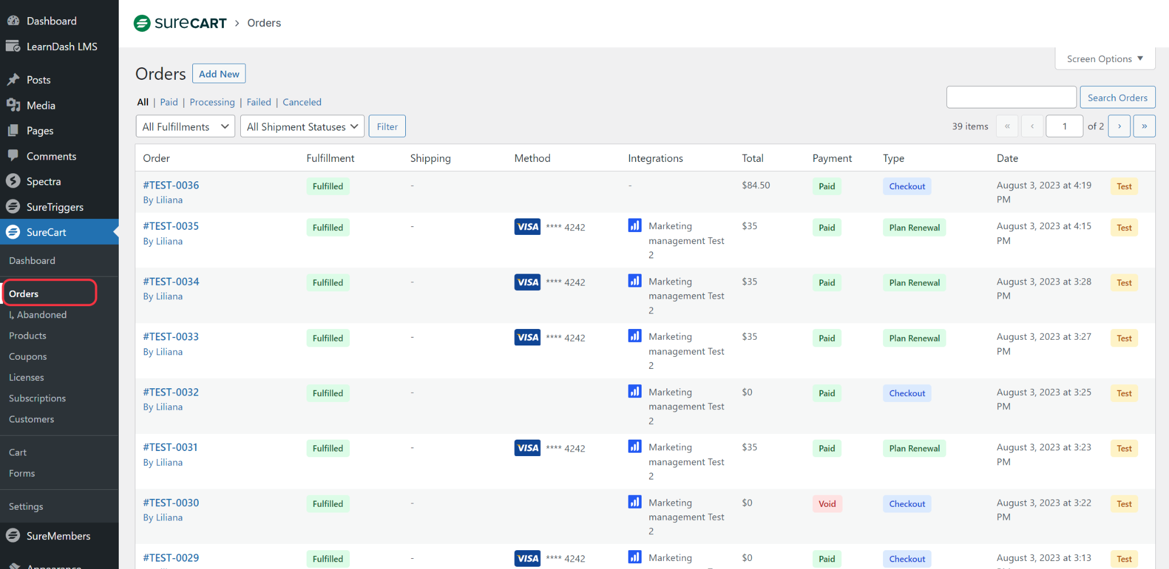The height and width of the screenshot is (569, 1169).
Task: Click the Add New order button
Action: click(219, 74)
